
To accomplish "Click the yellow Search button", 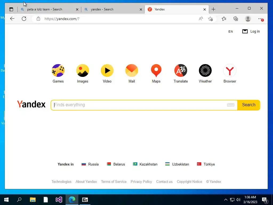I will pos(249,105).
